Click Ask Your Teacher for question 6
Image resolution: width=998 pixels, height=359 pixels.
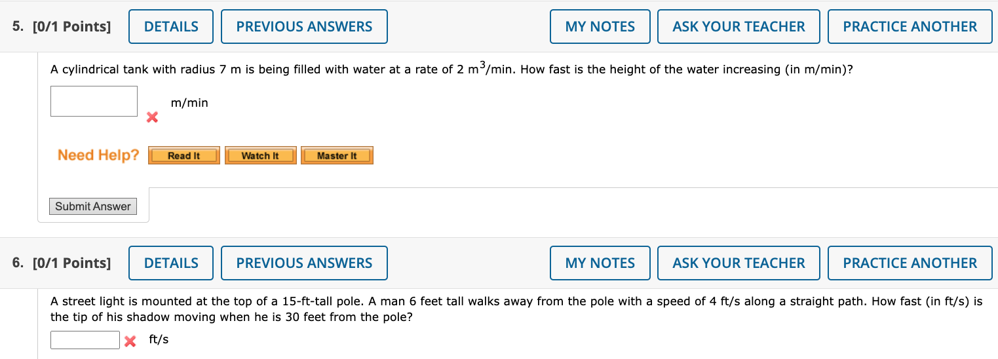[739, 263]
